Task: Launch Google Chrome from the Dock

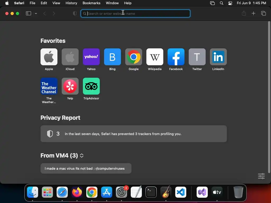Action: point(92,192)
